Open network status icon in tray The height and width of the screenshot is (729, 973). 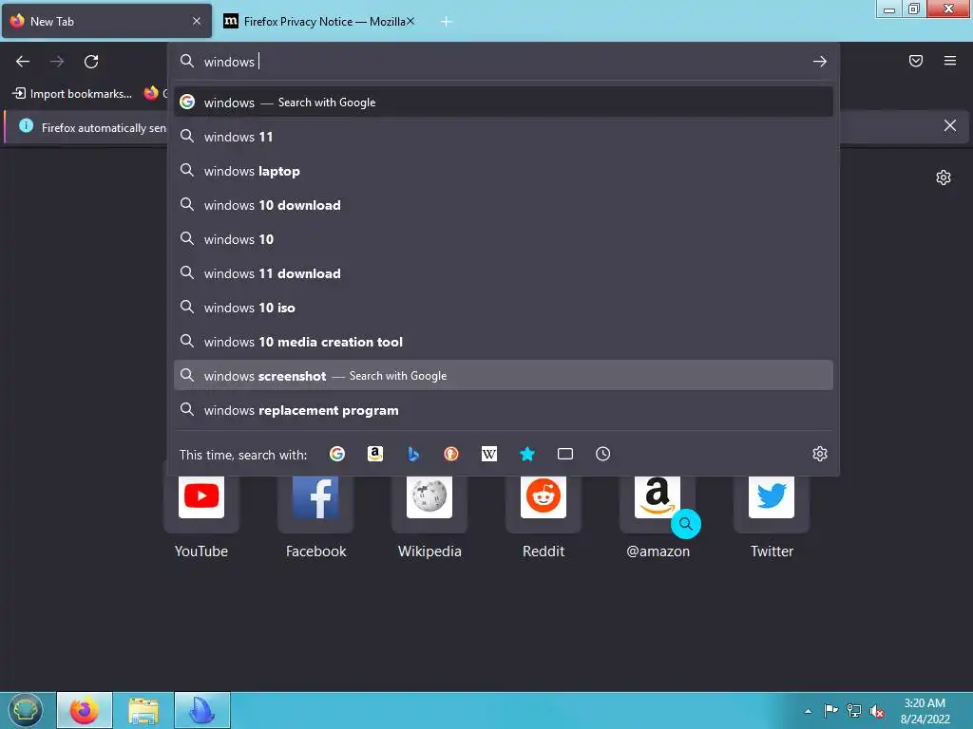click(x=854, y=710)
